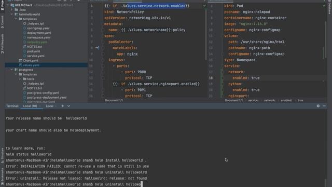Open namespace.yaml file
This screenshot has width=332, height=187.
(x=38, y=37)
